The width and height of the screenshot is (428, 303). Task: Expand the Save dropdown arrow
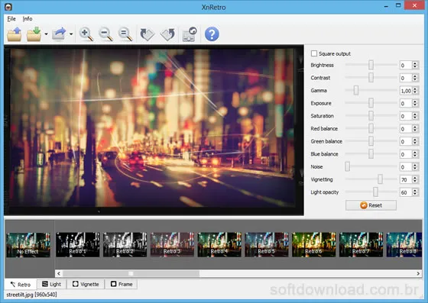pyautogui.click(x=46, y=34)
